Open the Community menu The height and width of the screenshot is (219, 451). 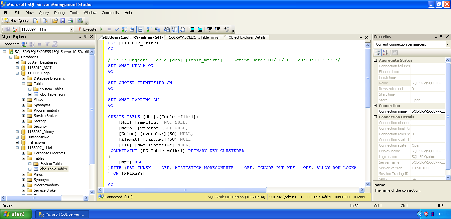[x=111, y=13]
